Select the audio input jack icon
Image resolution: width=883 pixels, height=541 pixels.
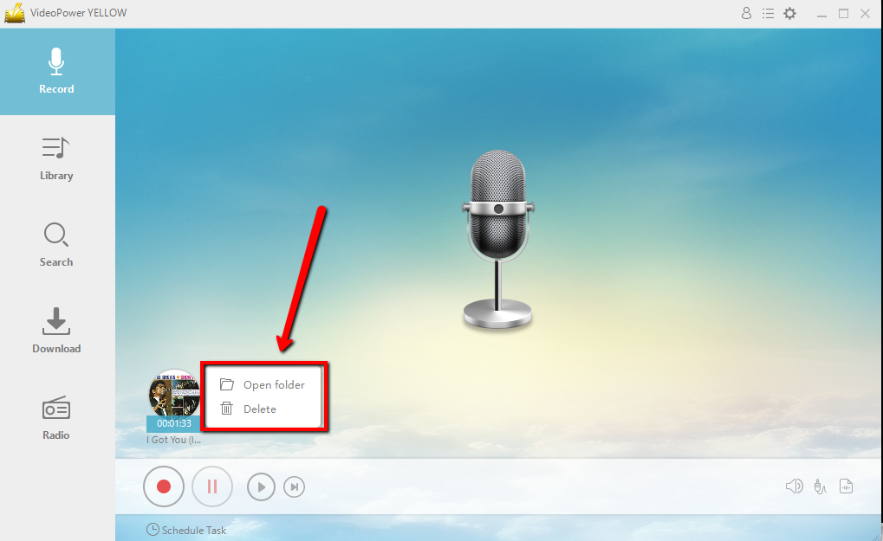coord(819,486)
